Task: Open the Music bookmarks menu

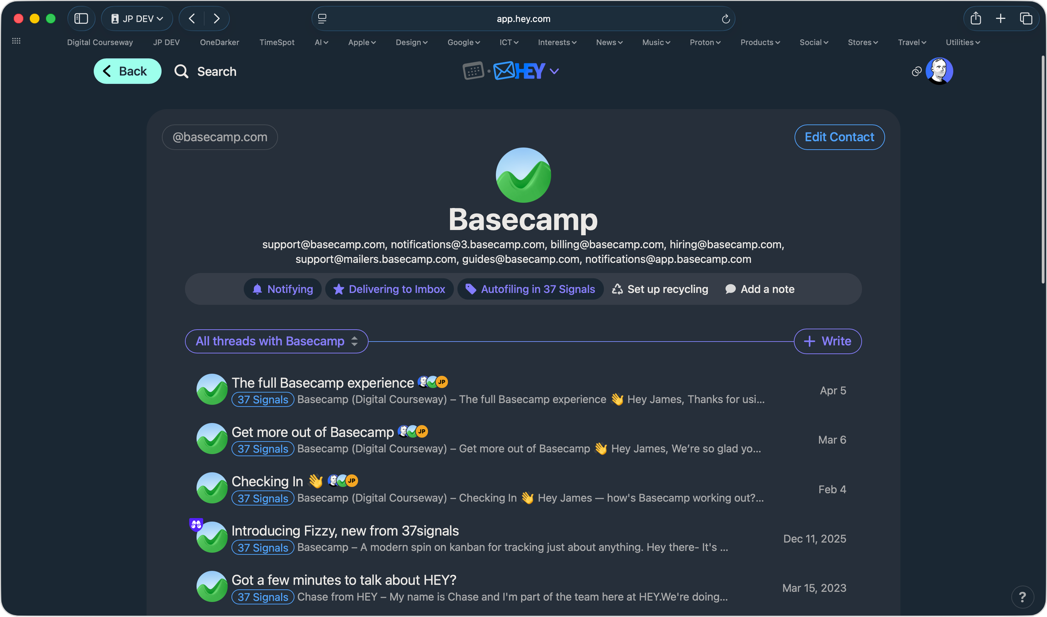Action: [656, 42]
